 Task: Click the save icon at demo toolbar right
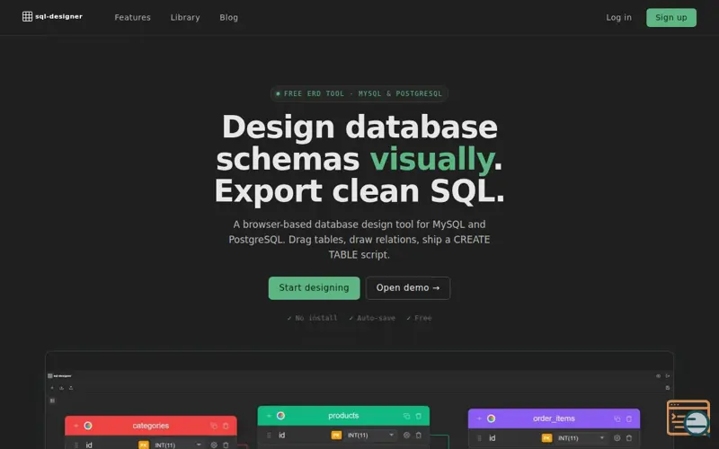(668, 388)
